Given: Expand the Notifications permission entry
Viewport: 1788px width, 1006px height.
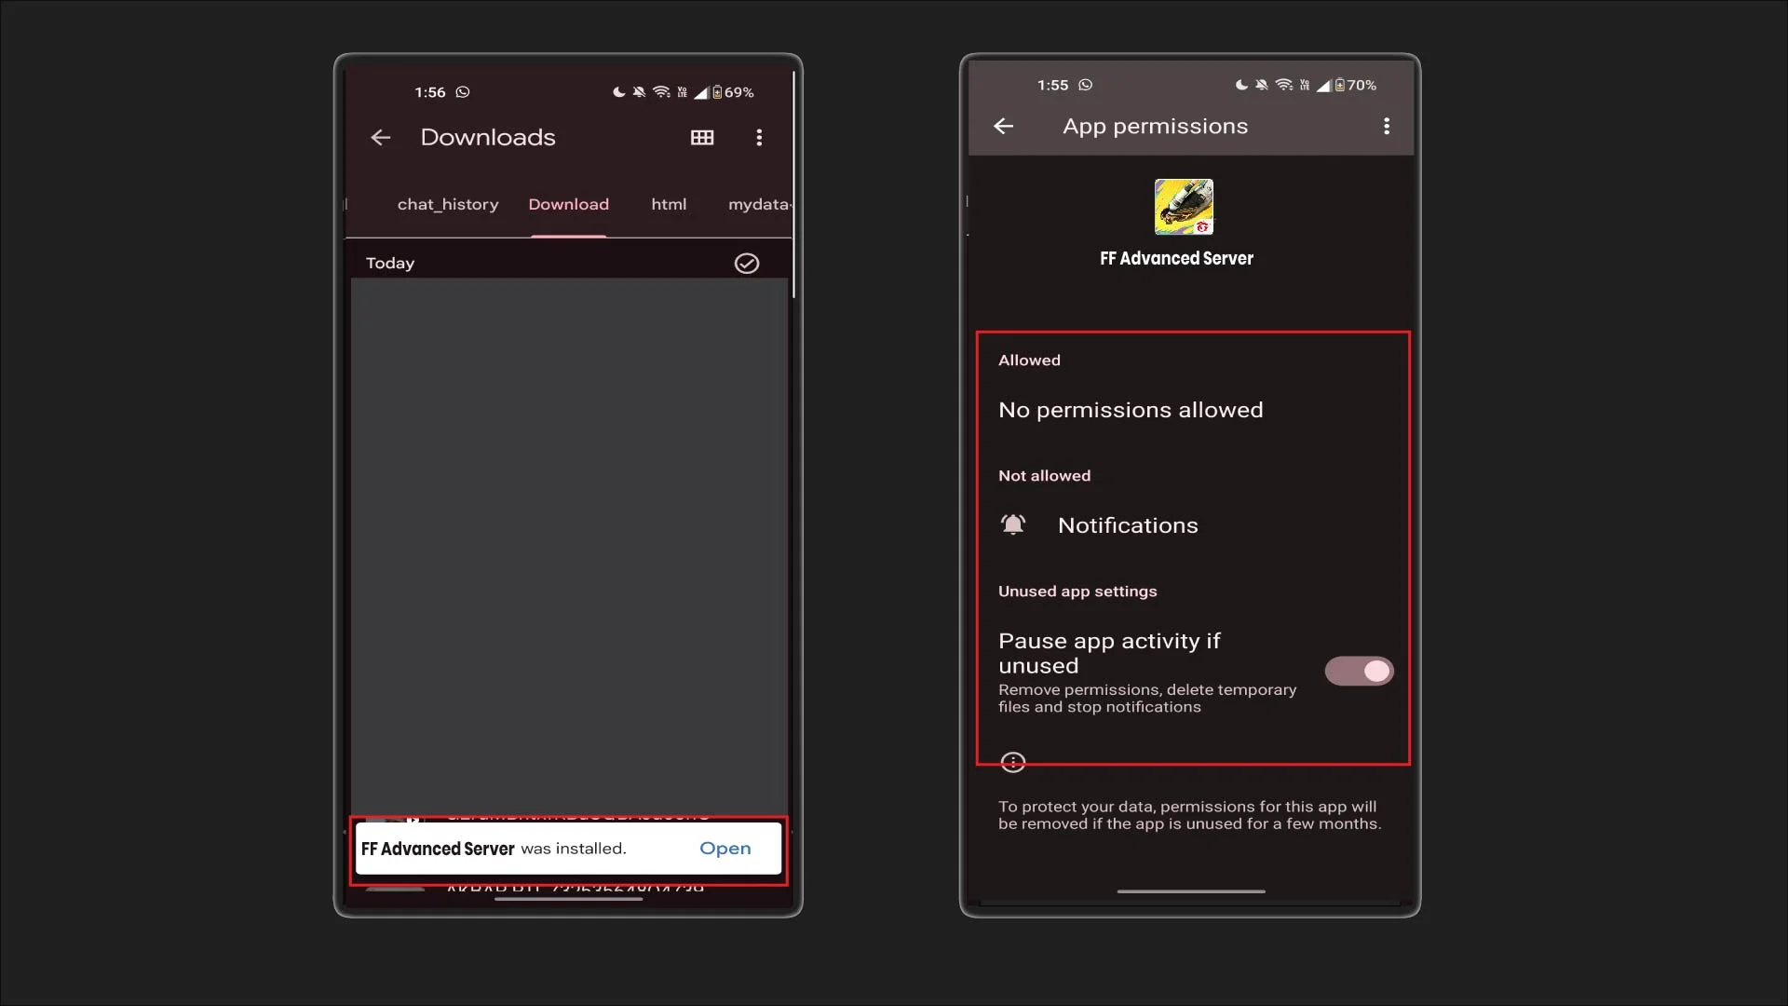Looking at the screenshot, I should (1128, 524).
